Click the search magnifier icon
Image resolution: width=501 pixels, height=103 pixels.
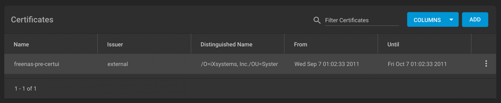click(x=317, y=20)
